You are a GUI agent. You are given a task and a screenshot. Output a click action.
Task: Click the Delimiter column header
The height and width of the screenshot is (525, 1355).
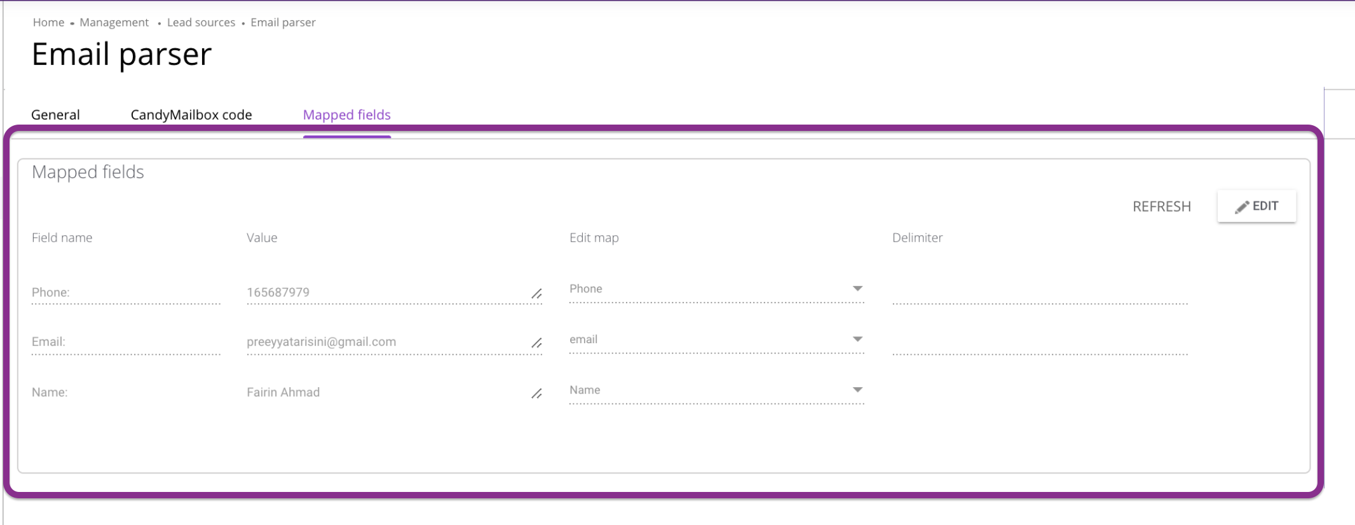click(917, 238)
